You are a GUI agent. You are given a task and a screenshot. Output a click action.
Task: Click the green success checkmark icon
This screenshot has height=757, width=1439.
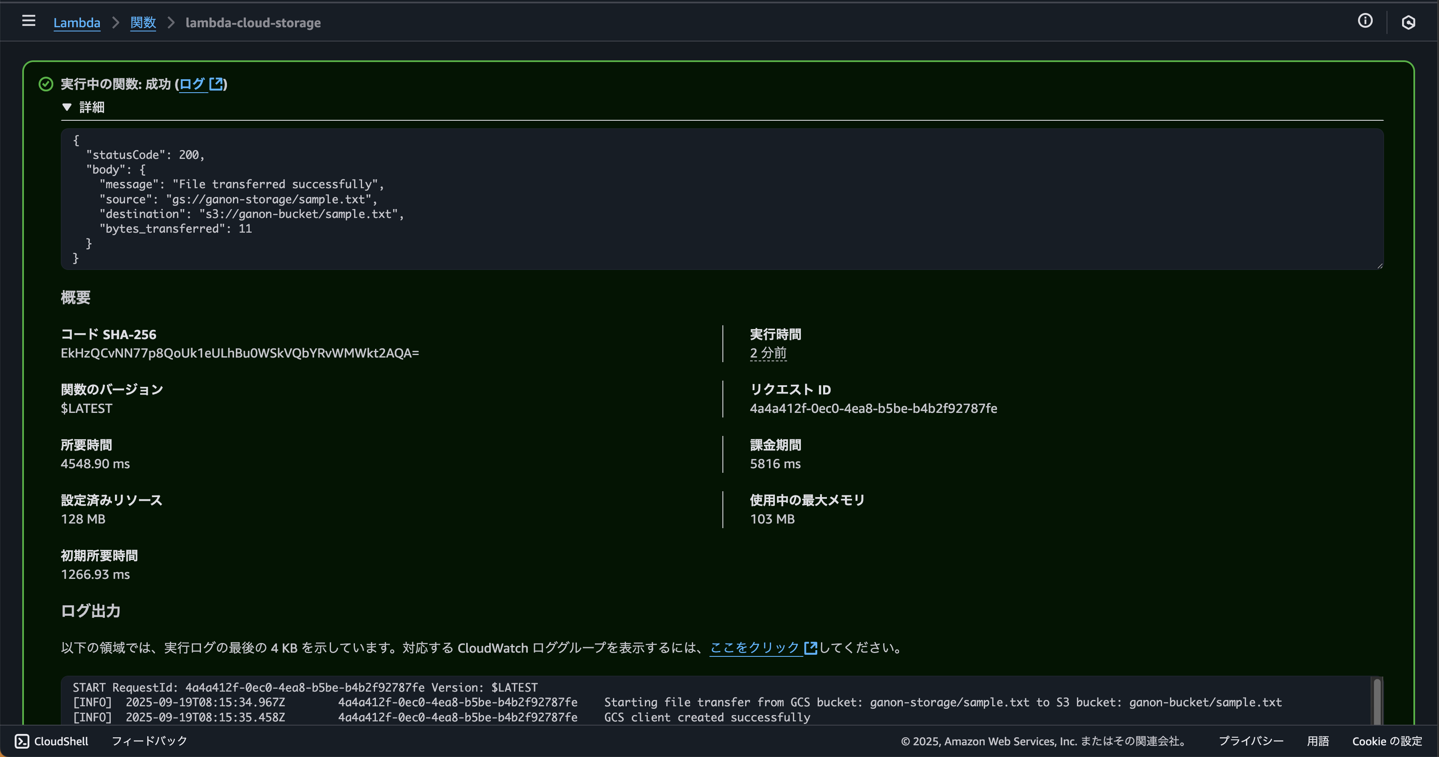(x=46, y=84)
